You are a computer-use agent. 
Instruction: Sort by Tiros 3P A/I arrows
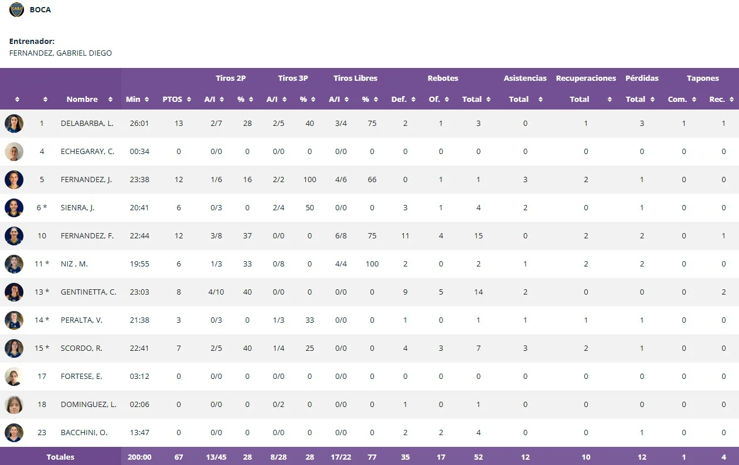click(284, 100)
